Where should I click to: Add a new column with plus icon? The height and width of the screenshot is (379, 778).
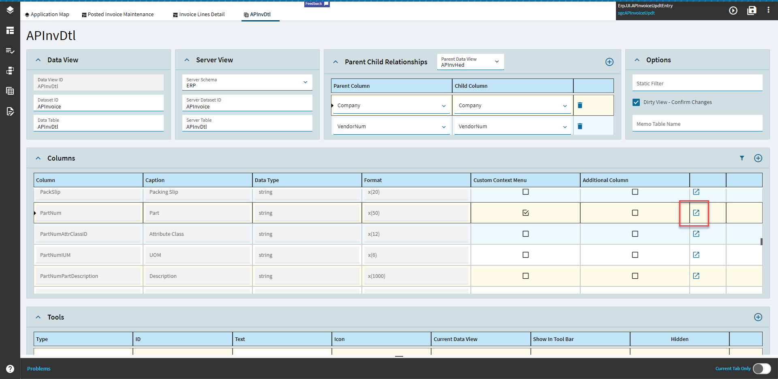point(758,158)
